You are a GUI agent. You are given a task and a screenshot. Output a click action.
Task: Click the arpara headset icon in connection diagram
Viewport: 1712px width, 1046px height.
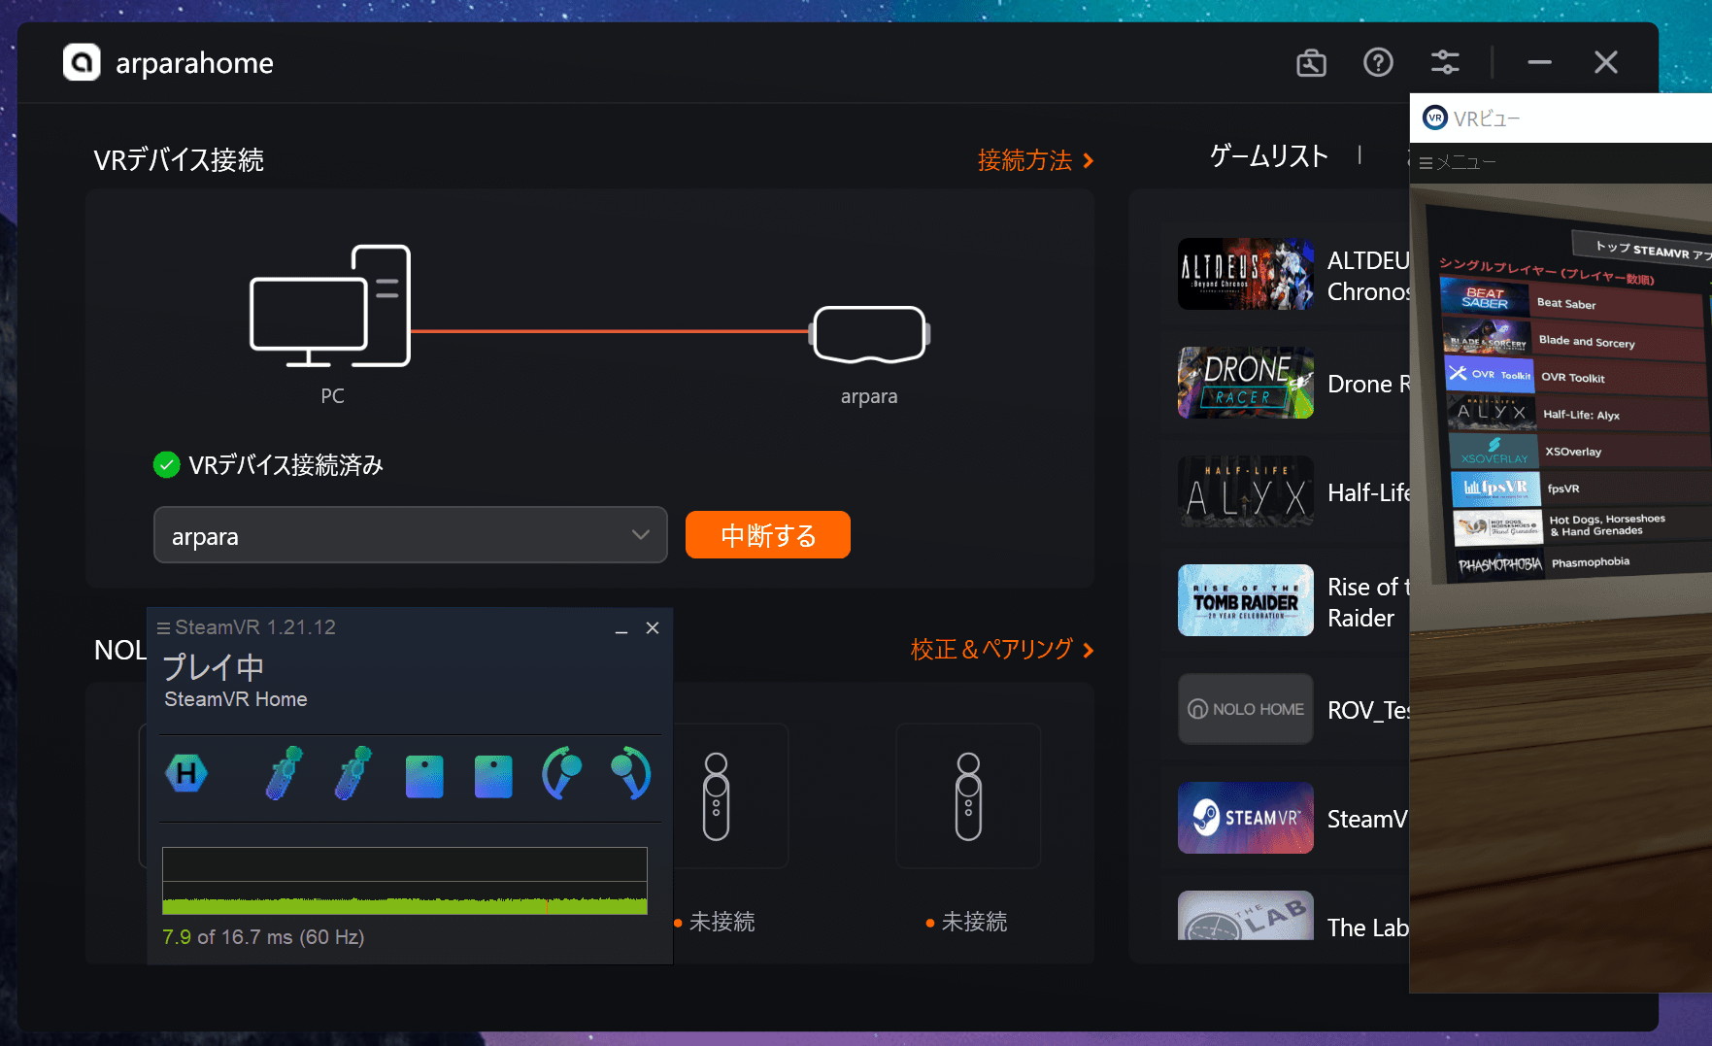point(869,334)
